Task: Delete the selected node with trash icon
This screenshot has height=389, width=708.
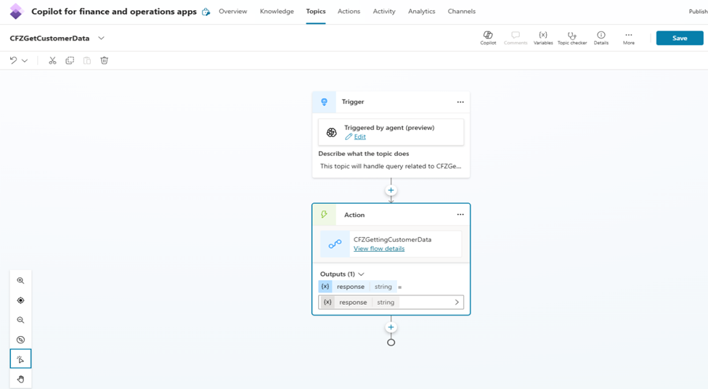Action: click(105, 60)
